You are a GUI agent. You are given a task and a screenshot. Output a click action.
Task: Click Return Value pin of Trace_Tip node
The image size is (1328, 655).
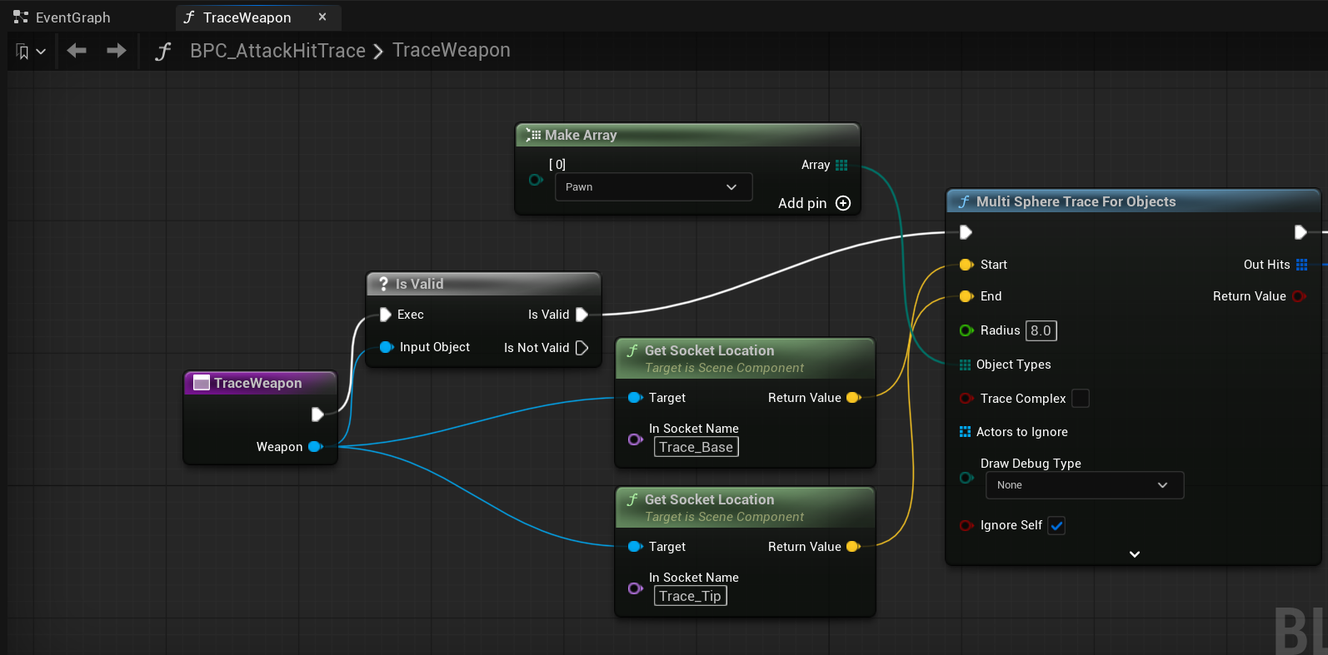853,547
